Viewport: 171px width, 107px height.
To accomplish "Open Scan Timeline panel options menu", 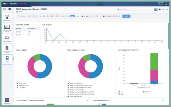I will 163,25.
